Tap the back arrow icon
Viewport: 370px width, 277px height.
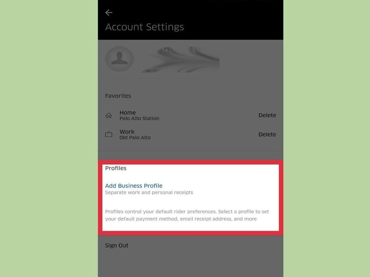point(109,13)
